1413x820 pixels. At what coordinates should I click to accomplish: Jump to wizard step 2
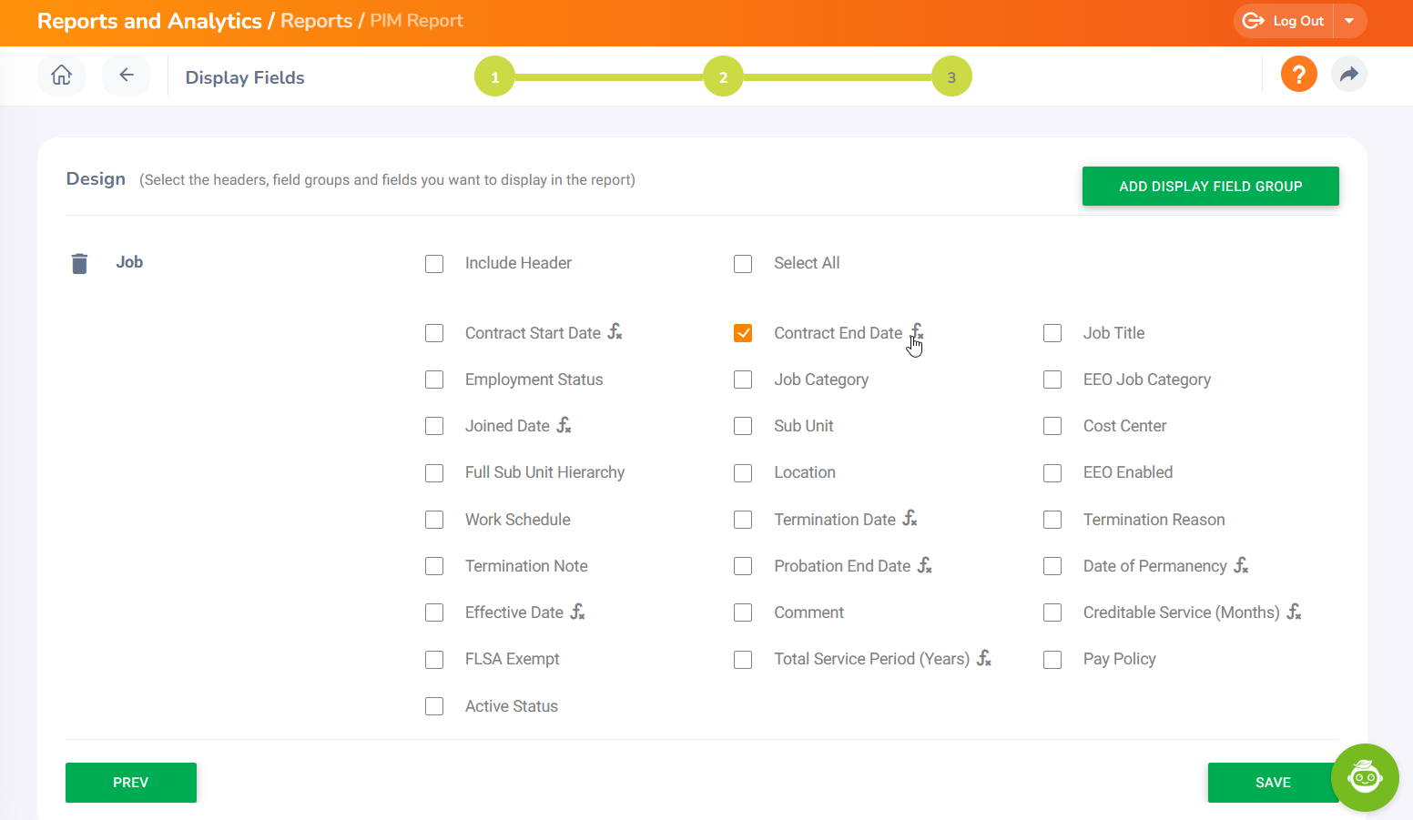tap(723, 76)
